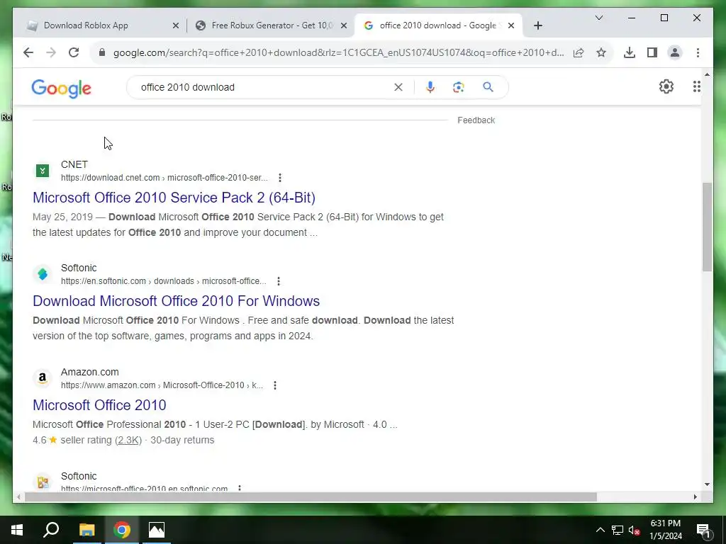Submit search with magnifier icon

point(488,87)
